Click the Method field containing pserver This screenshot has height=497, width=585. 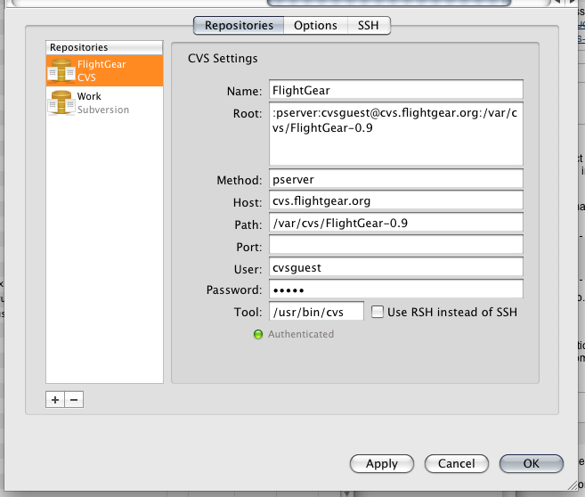(394, 179)
